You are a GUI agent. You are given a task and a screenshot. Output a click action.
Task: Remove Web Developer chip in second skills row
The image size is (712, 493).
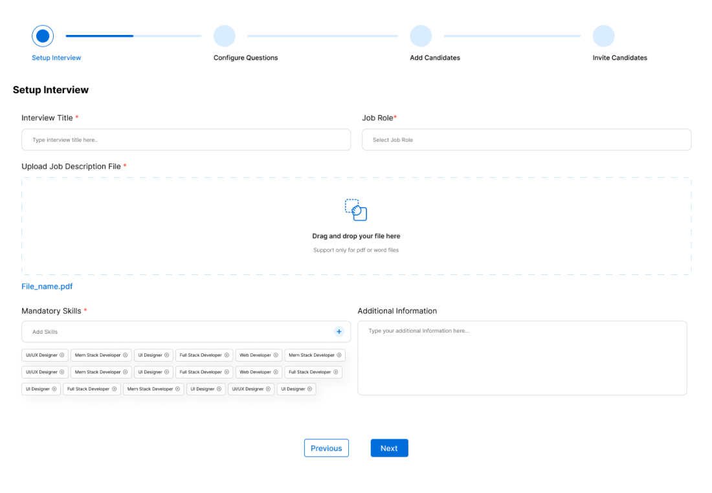click(x=276, y=372)
